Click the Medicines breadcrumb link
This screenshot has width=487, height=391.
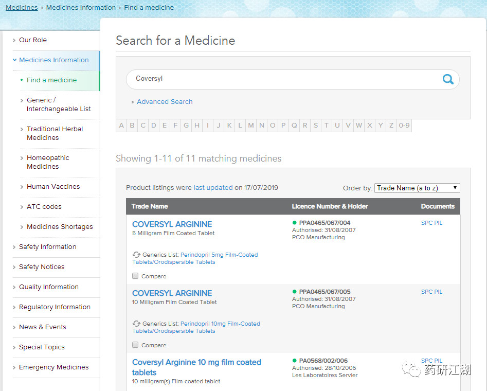coord(22,8)
